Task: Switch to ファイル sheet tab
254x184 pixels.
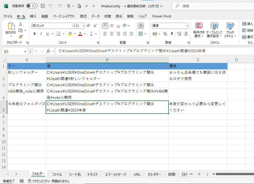Action: coord(57,174)
